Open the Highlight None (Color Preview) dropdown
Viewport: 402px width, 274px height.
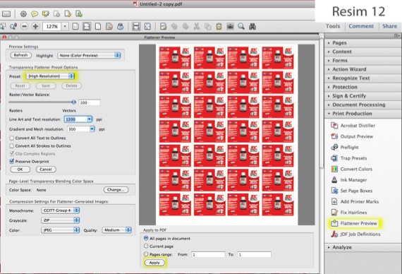click(x=89, y=55)
